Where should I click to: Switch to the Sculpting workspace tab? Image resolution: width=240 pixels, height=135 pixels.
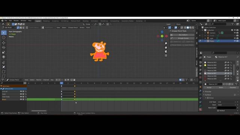(55, 21)
